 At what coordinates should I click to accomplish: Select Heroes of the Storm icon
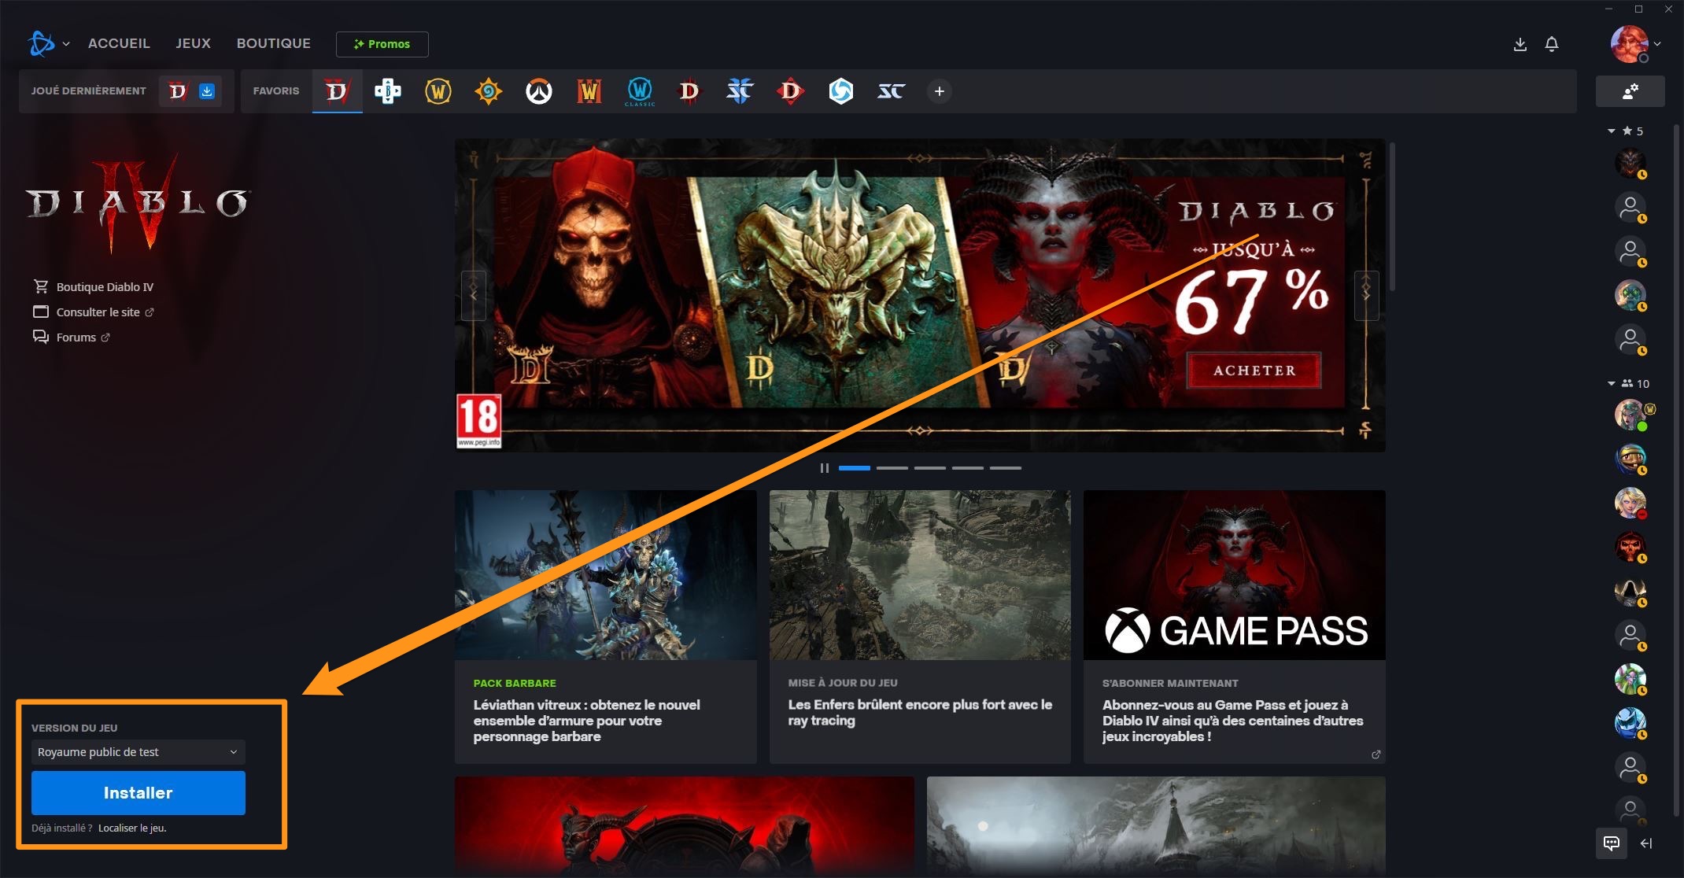point(841,91)
